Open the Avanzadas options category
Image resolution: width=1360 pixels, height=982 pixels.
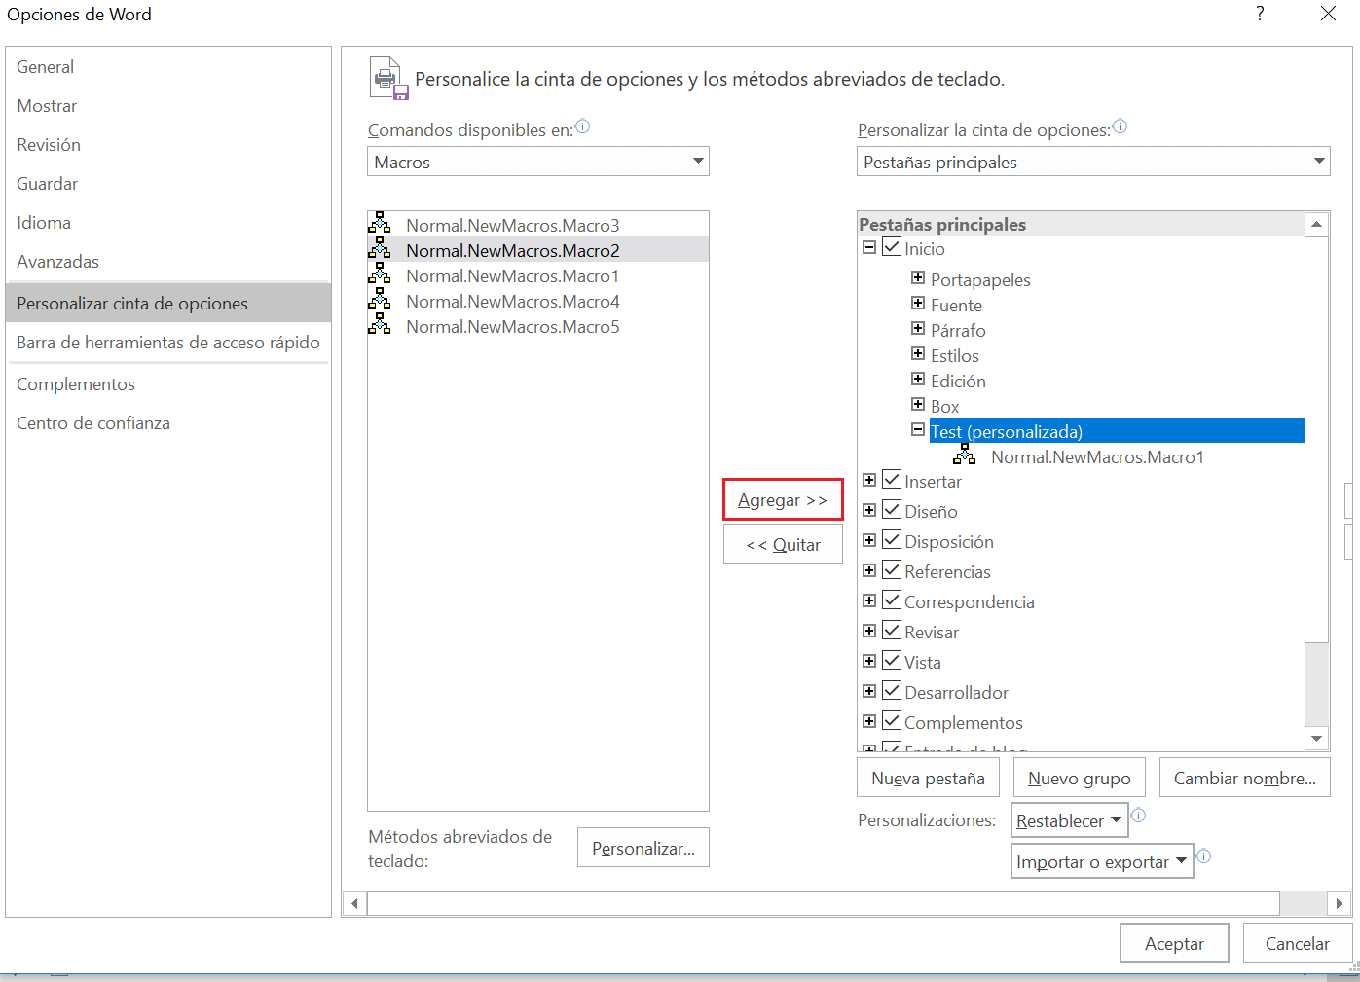pos(168,262)
